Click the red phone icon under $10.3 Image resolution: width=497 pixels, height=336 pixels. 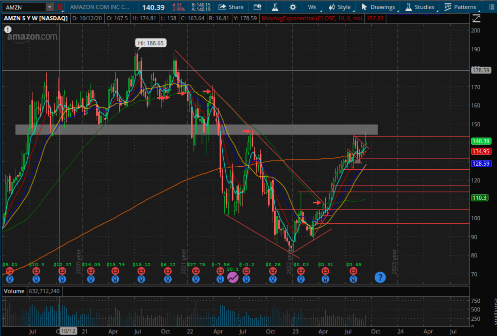[x=36, y=271]
